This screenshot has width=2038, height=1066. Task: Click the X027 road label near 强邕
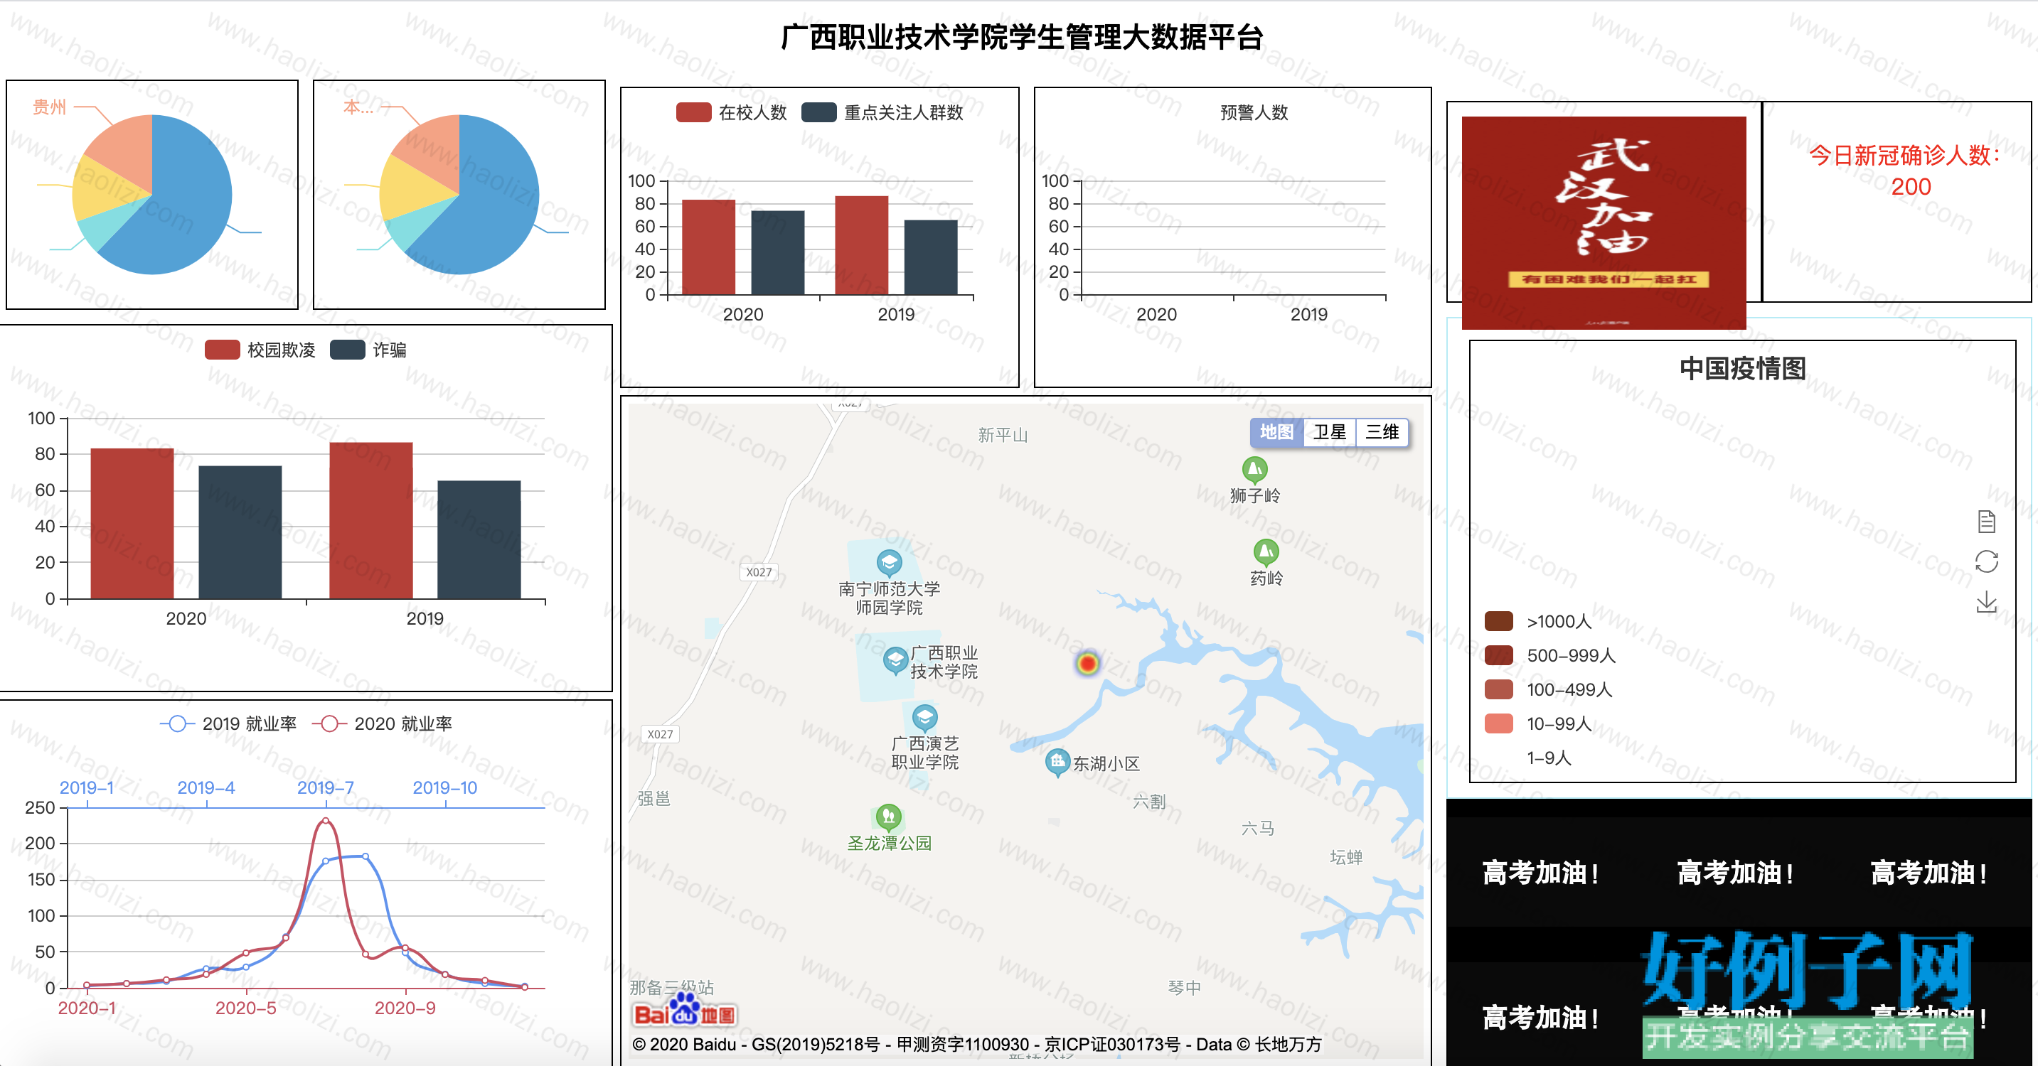click(660, 734)
